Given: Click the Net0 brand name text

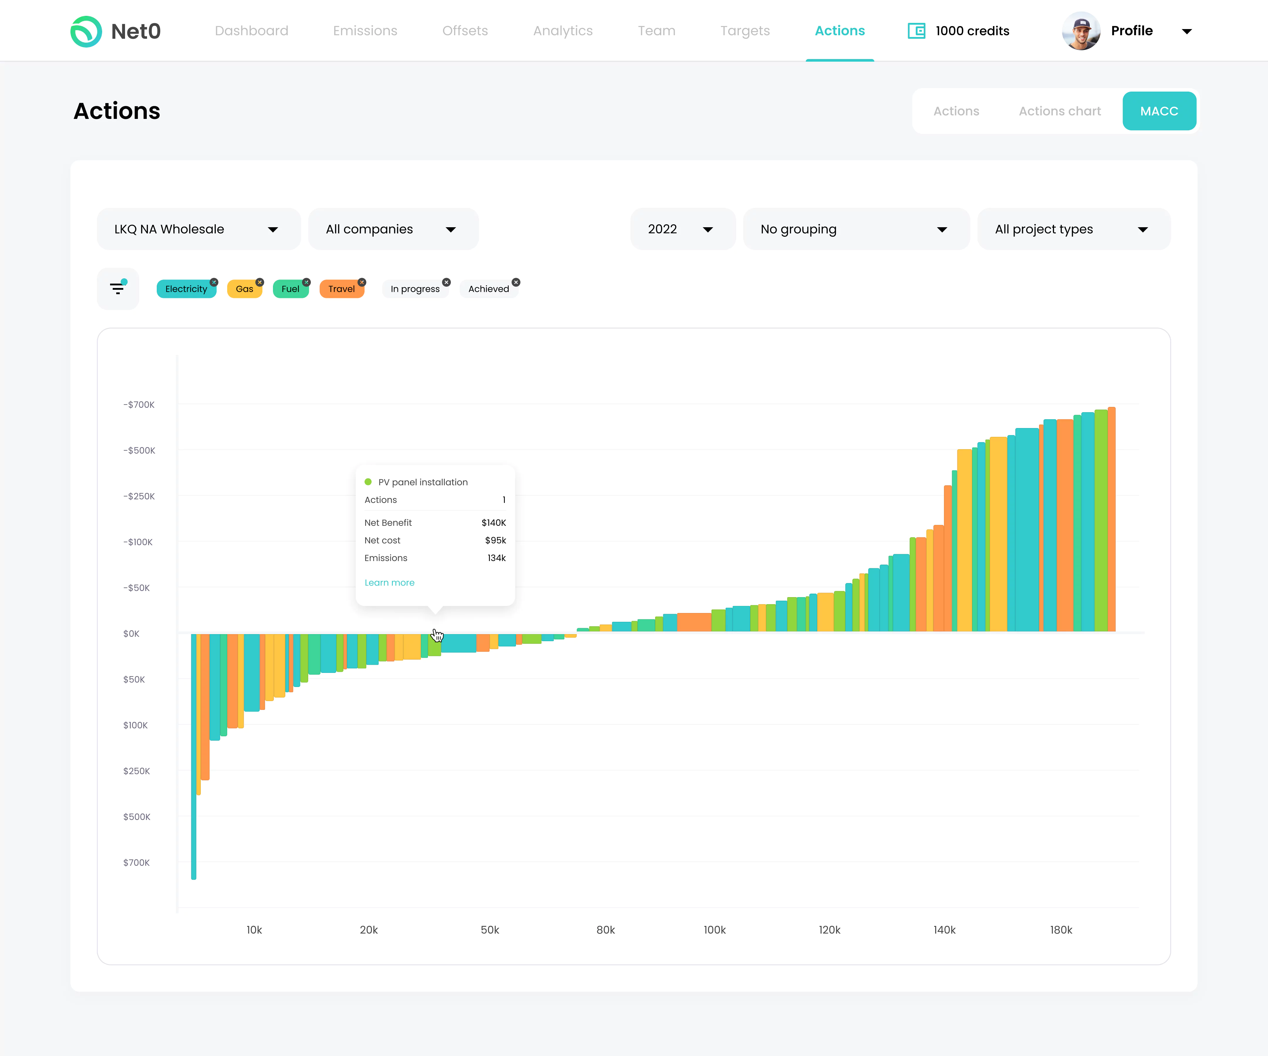Looking at the screenshot, I should (x=136, y=31).
